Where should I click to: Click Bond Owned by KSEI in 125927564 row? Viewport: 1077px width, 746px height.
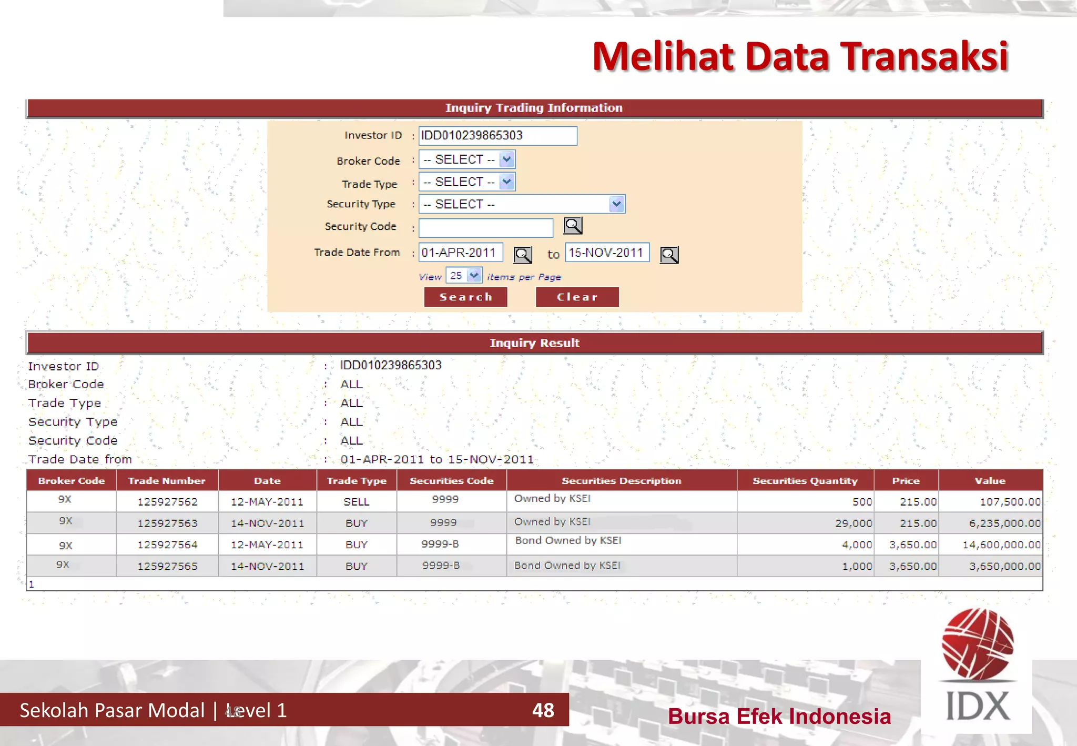click(x=568, y=540)
